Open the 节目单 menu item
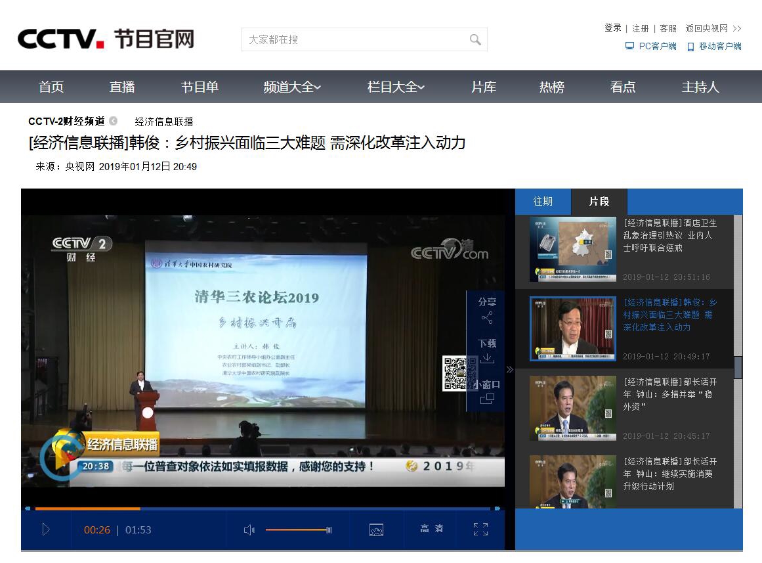The width and height of the screenshot is (762, 563). (200, 87)
